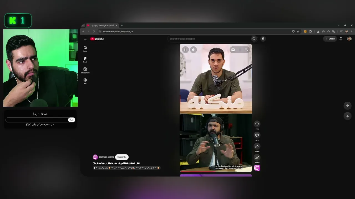Enter fullscreen for the Short
Image resolution: width=355 pixels, height=199 pixels.
tap(247, 50)
